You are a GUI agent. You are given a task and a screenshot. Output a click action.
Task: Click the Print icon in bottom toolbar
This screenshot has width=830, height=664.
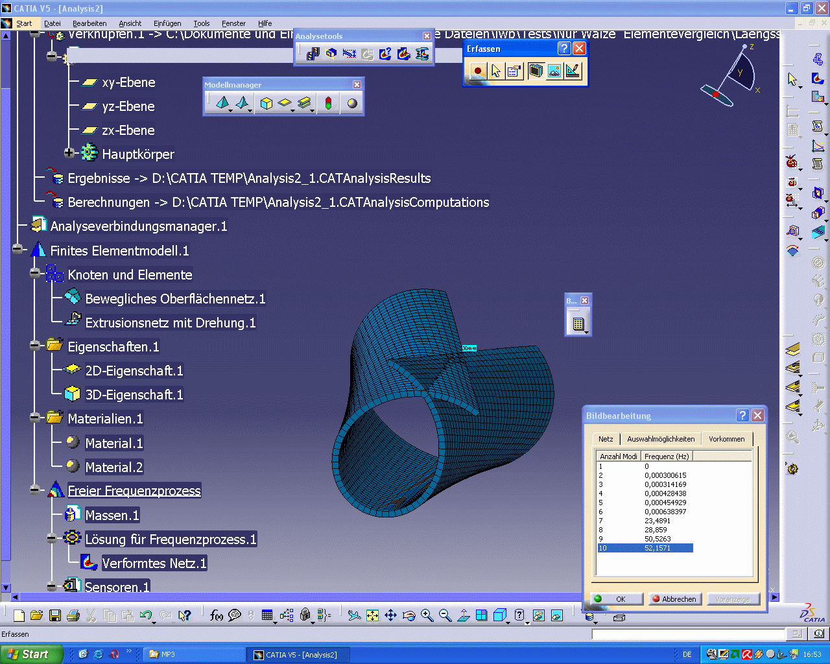click(73, 615)
